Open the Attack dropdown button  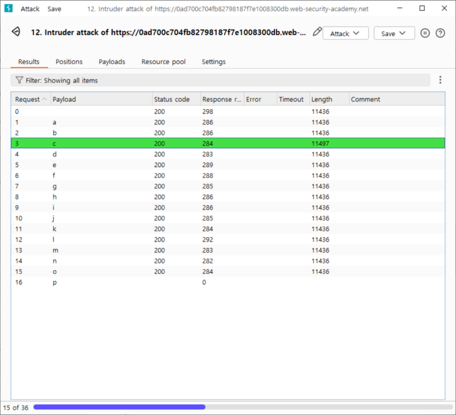tap(346, 33)
